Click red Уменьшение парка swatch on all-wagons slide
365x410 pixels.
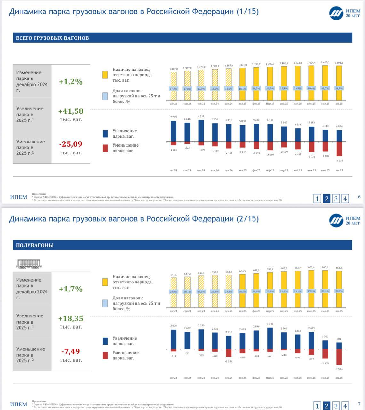point(105,148)
